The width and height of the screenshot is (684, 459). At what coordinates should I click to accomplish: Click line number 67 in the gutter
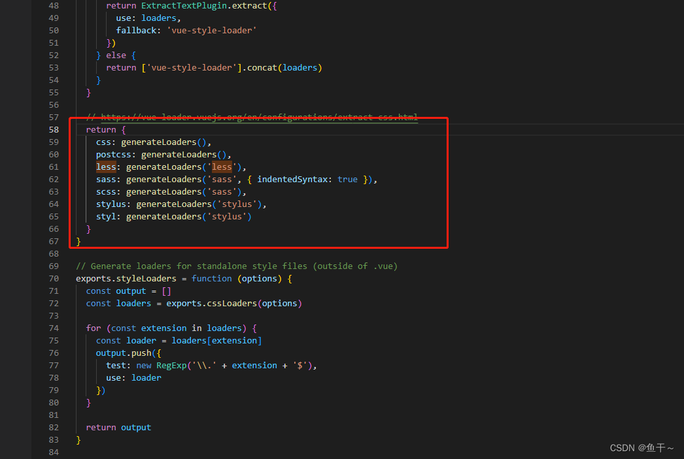[x=54, y=242]
